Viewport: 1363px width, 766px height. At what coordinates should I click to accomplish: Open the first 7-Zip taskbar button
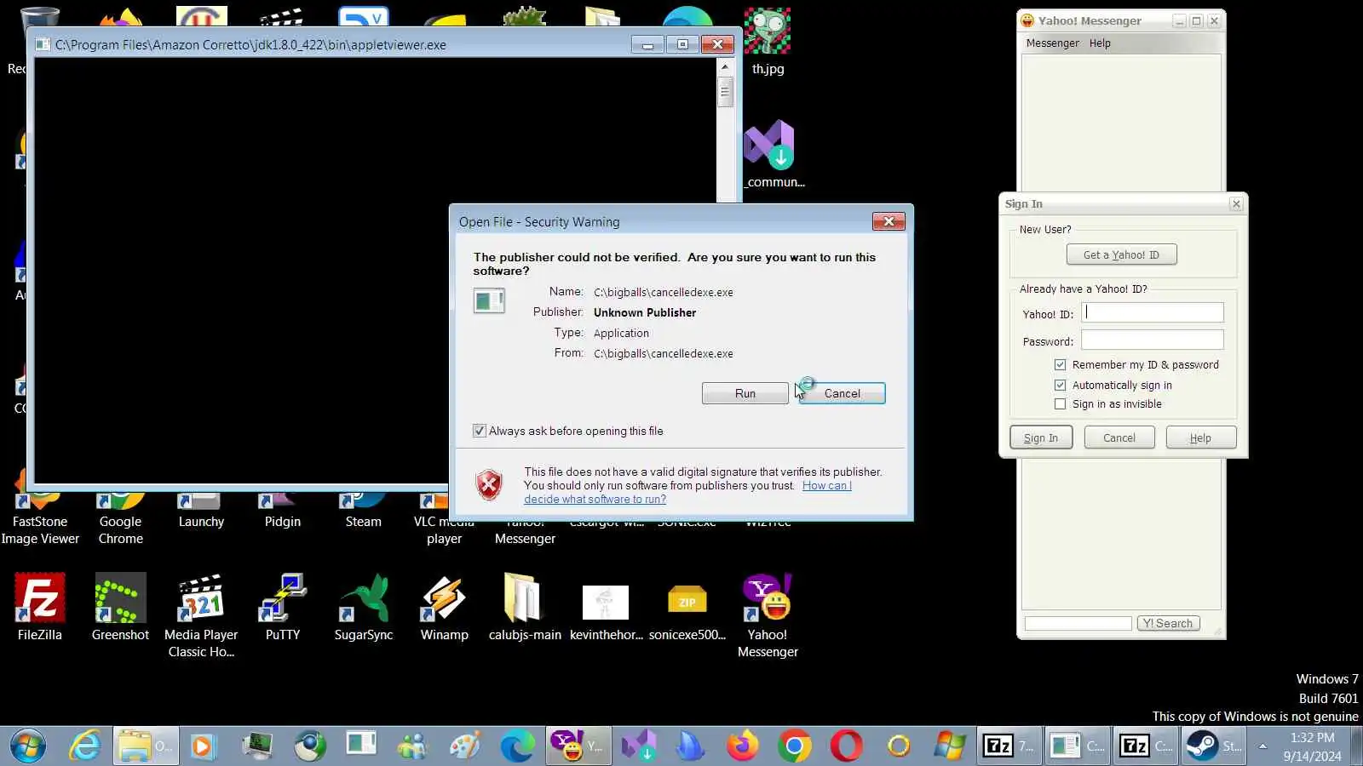click(x=1008, y=746)
